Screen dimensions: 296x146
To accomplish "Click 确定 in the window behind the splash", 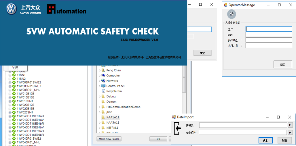I will click(x=202, y=53).
